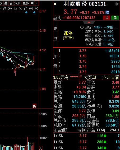Click the 流通值 220.5亿 value
Image resolution: width=120 pixels, height=150 pixels.
point(112,120)
